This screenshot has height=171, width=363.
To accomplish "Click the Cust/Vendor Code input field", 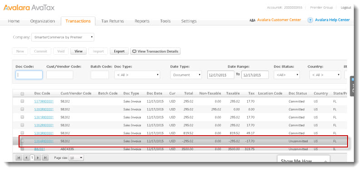I will pyautogui.click(x=60, y=75).
